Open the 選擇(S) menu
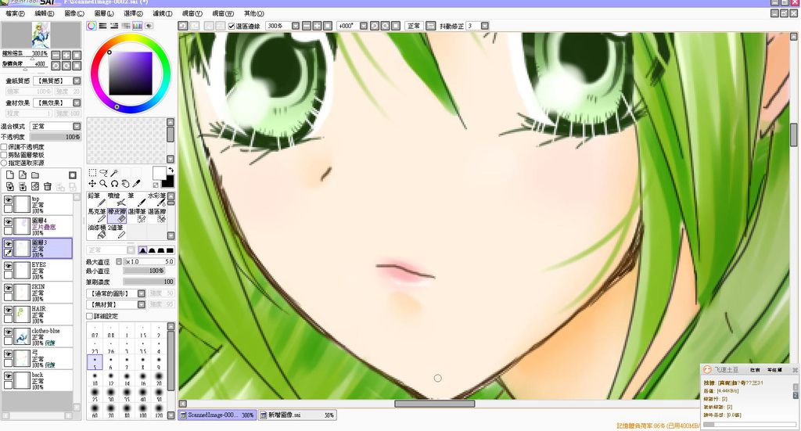Image resolution: width=801 pixels, height=431 pixels. coord(133,13)
